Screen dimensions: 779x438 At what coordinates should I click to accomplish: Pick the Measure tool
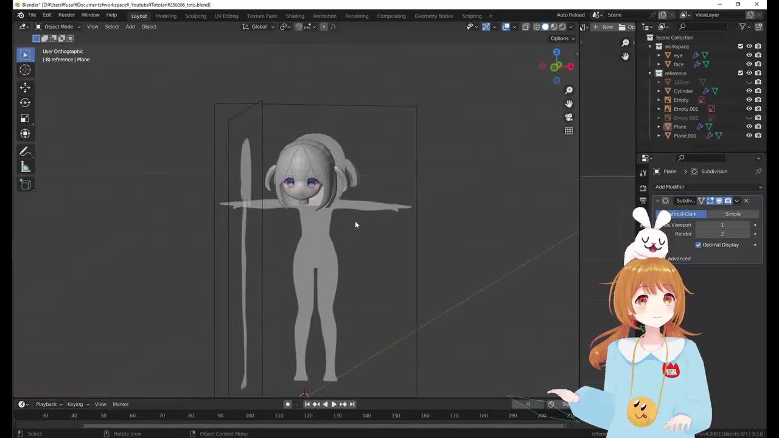(x=25, y=167)
